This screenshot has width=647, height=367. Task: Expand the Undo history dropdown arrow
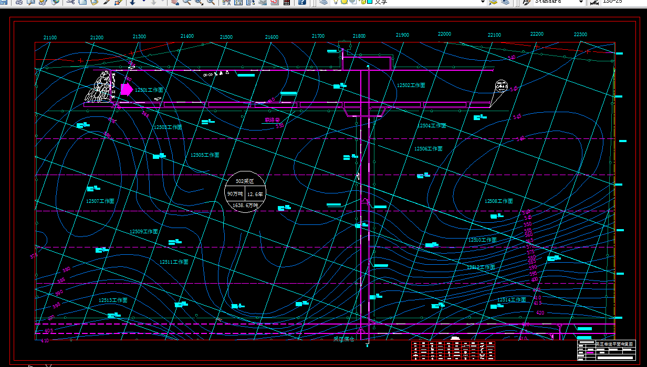pyautogui.click(x=143, y=2)
